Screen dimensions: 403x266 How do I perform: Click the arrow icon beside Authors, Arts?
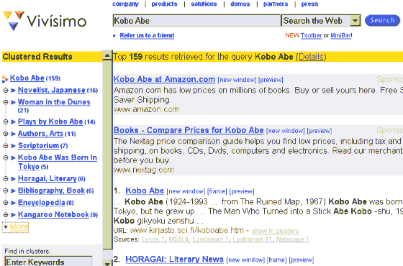click(13, 134)
